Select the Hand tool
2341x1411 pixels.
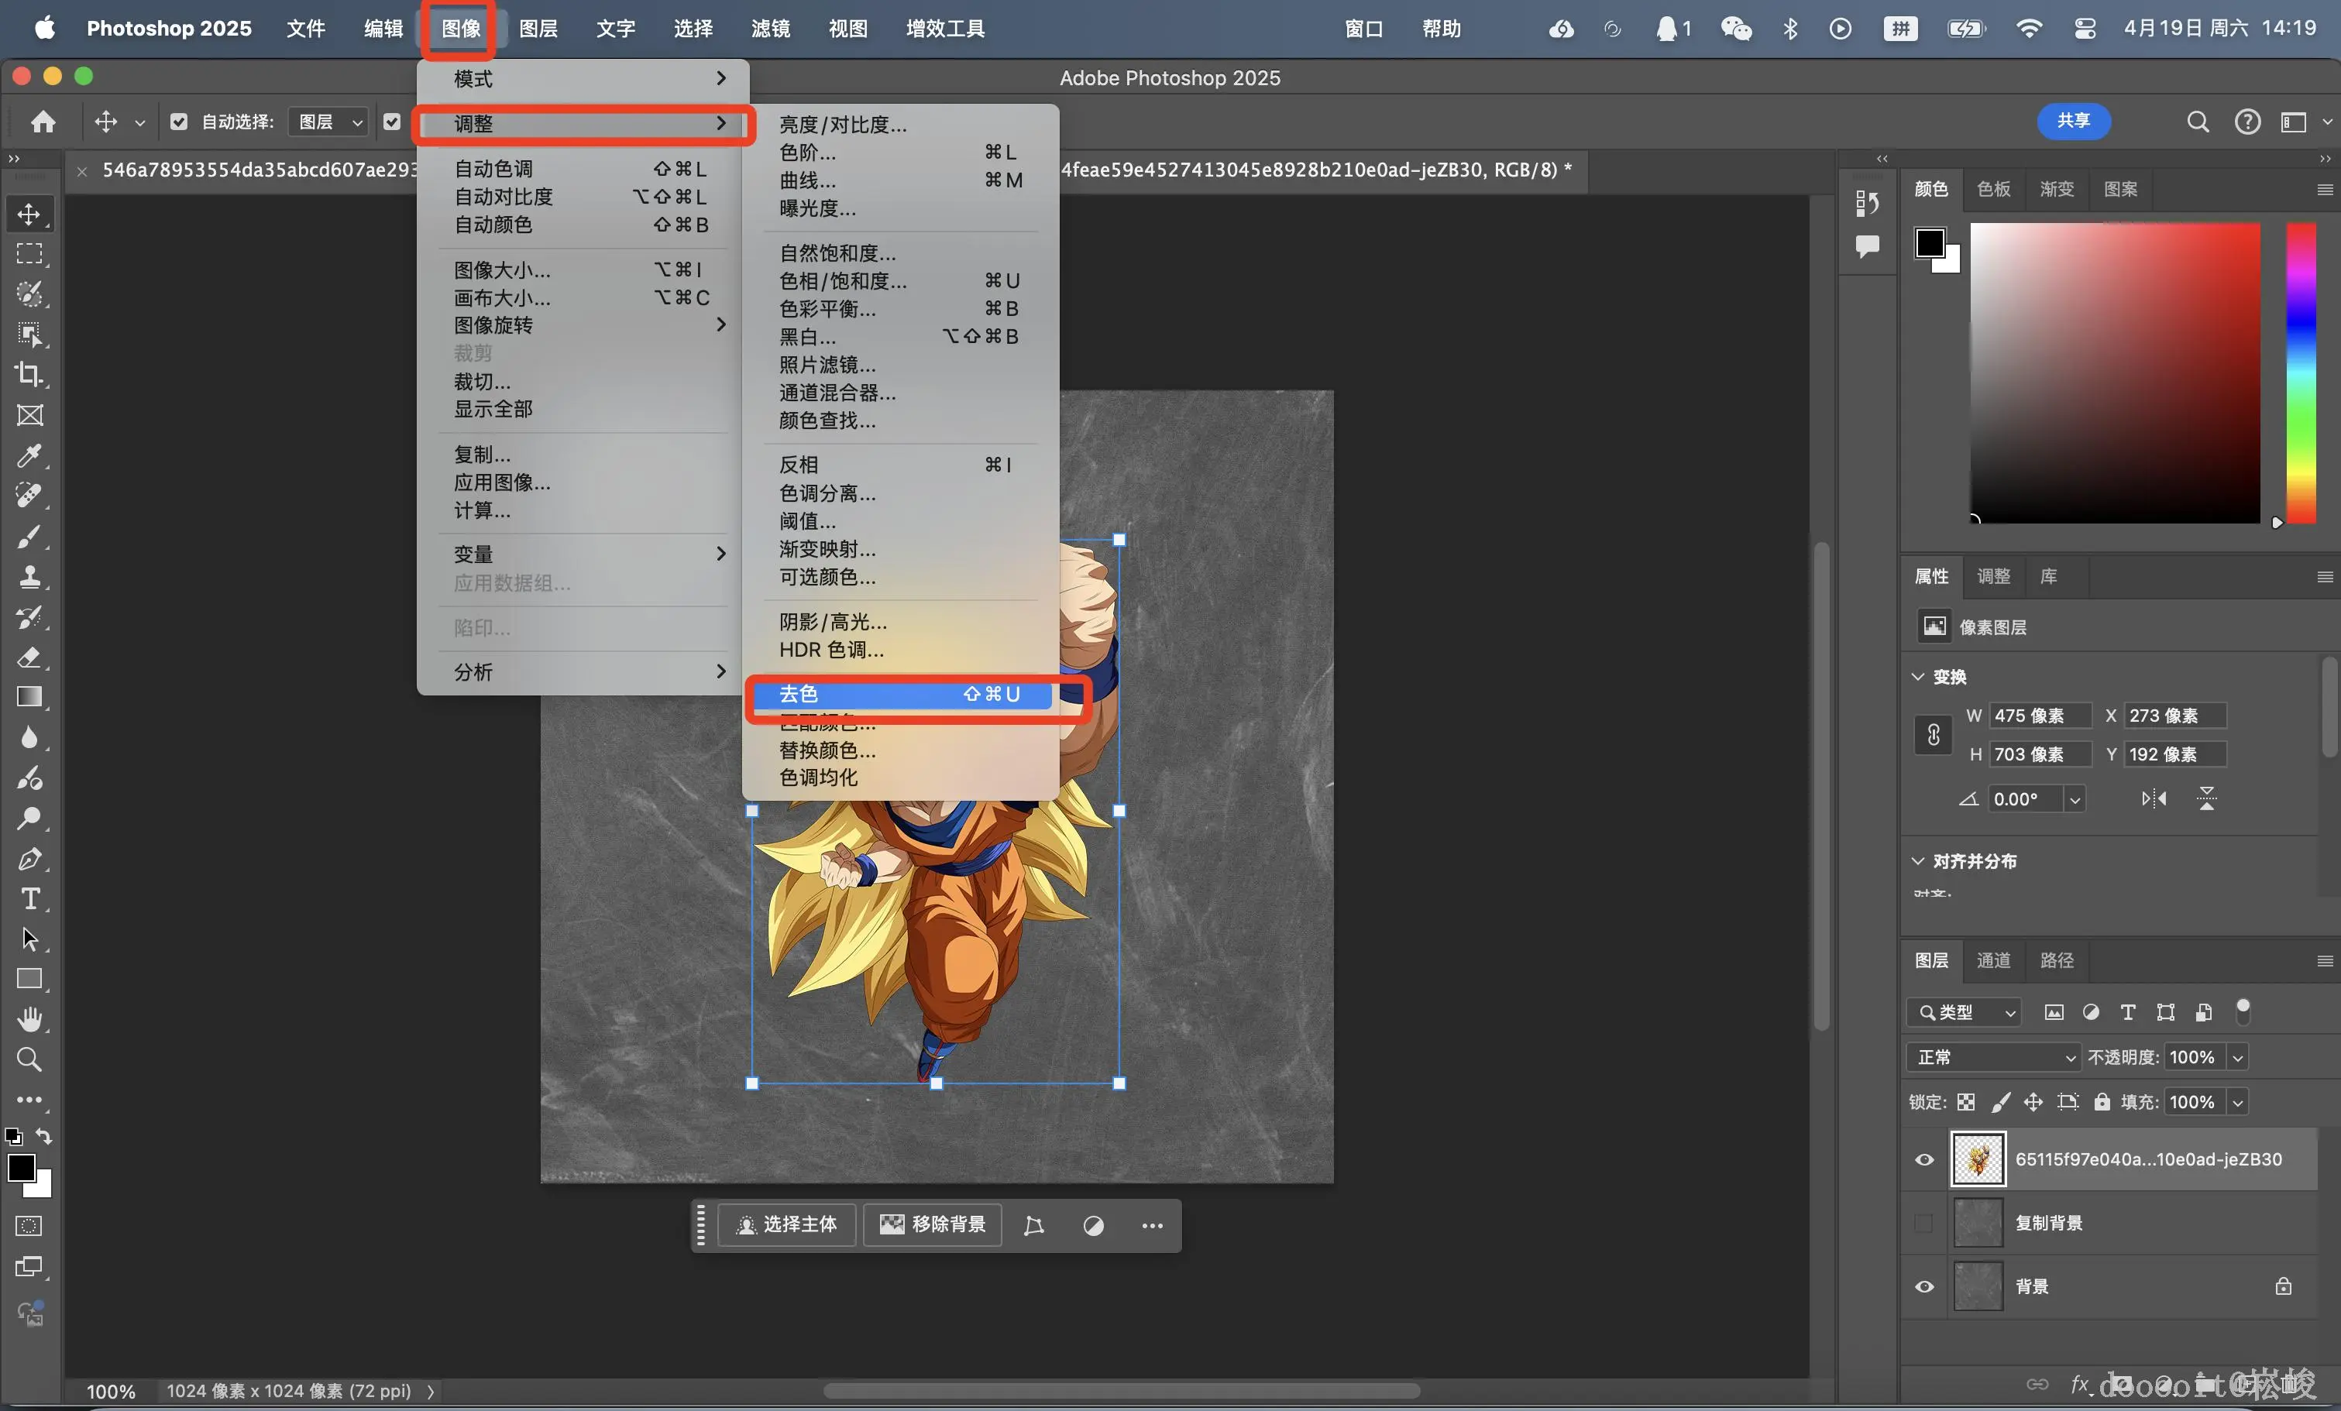[x=29, y=1019]
